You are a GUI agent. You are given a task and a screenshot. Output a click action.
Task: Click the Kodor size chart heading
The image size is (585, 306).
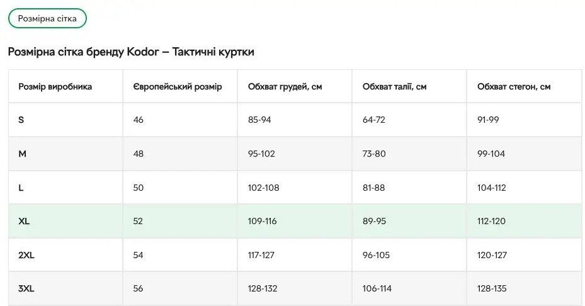pyautogui.click(x=131, y=52)
